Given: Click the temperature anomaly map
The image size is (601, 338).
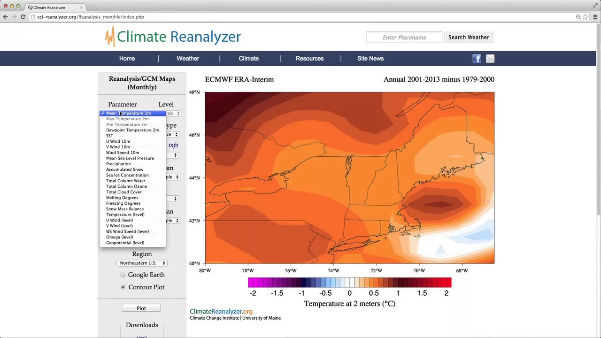Looking at the screenshot, I should click(349, 177).
